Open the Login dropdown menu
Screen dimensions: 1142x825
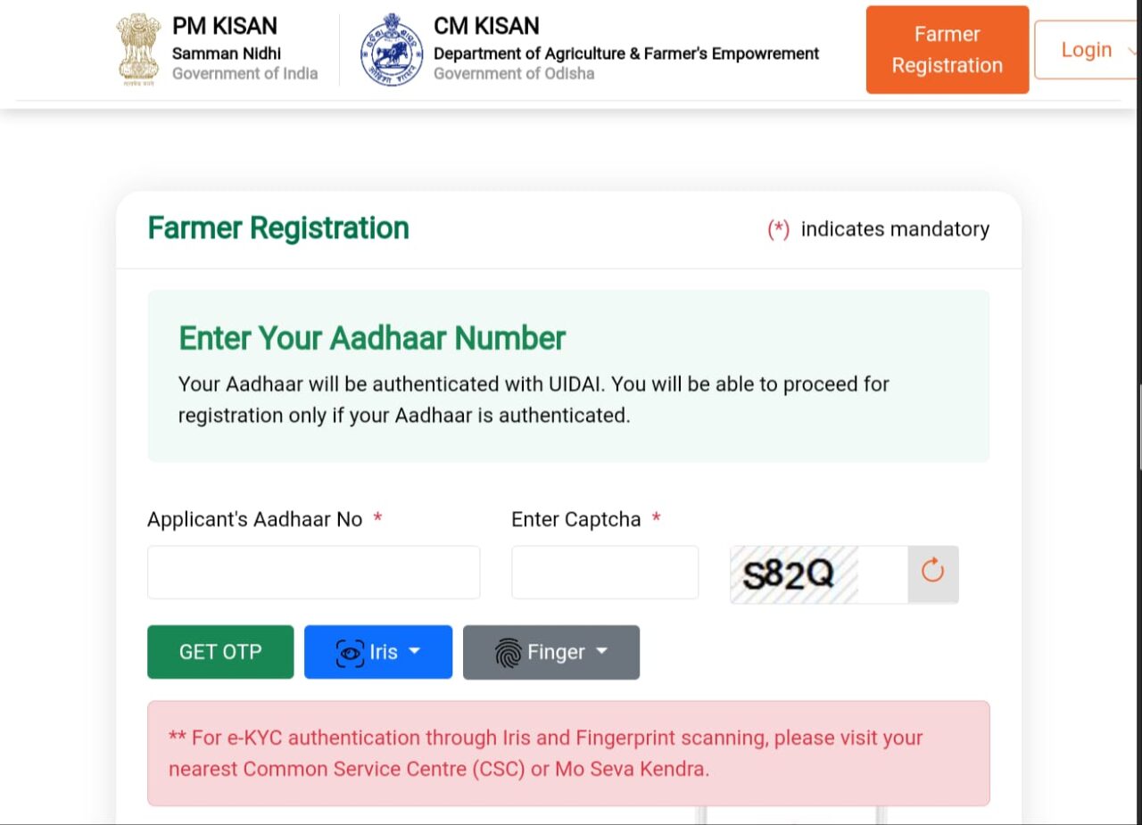click(x=1088, y=50)
